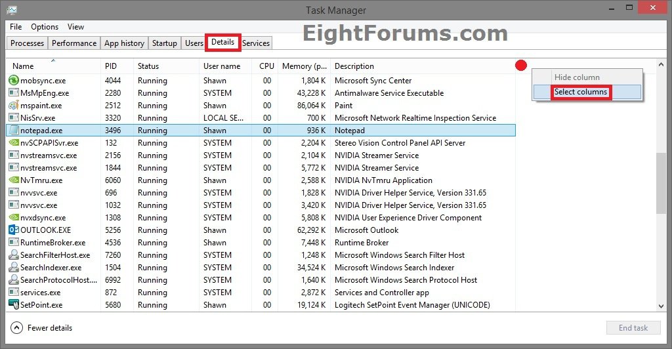Select nvvsvc.exe row with PID 1032
The height and width of the screenshot is (349, 672).
(x=261, y=205)
